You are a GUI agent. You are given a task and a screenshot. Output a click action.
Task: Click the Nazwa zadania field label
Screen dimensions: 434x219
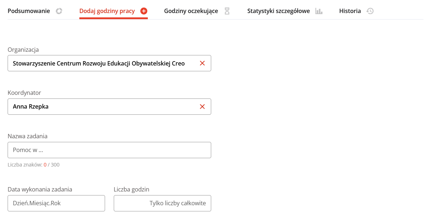[x=28, y=136]
